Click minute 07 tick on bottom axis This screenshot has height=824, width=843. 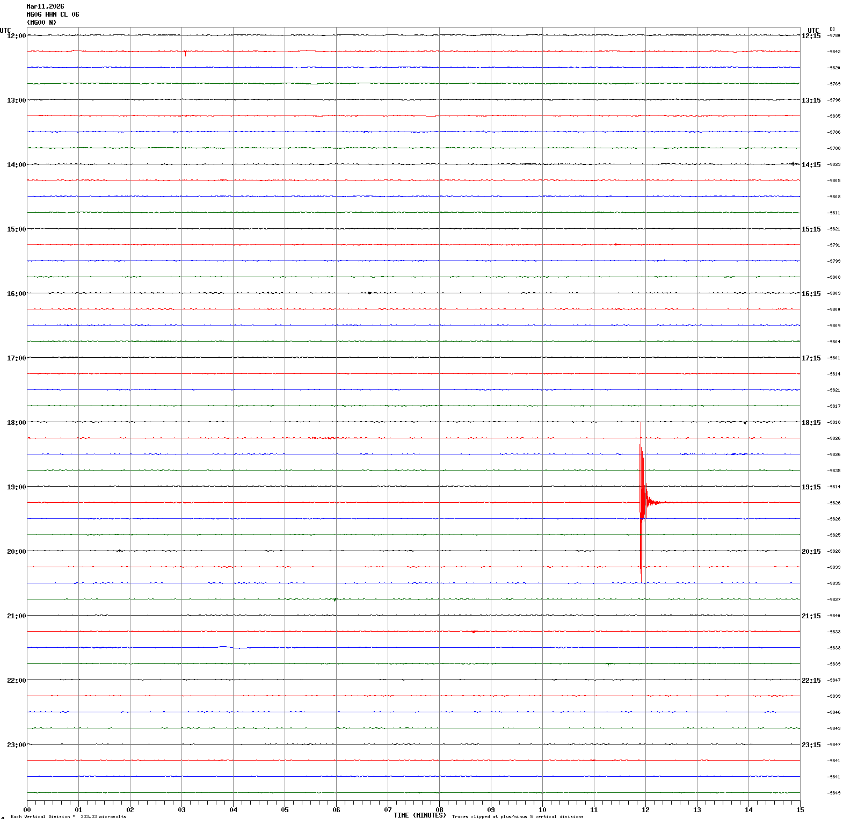pyautogui.click(x=388, y=809)
